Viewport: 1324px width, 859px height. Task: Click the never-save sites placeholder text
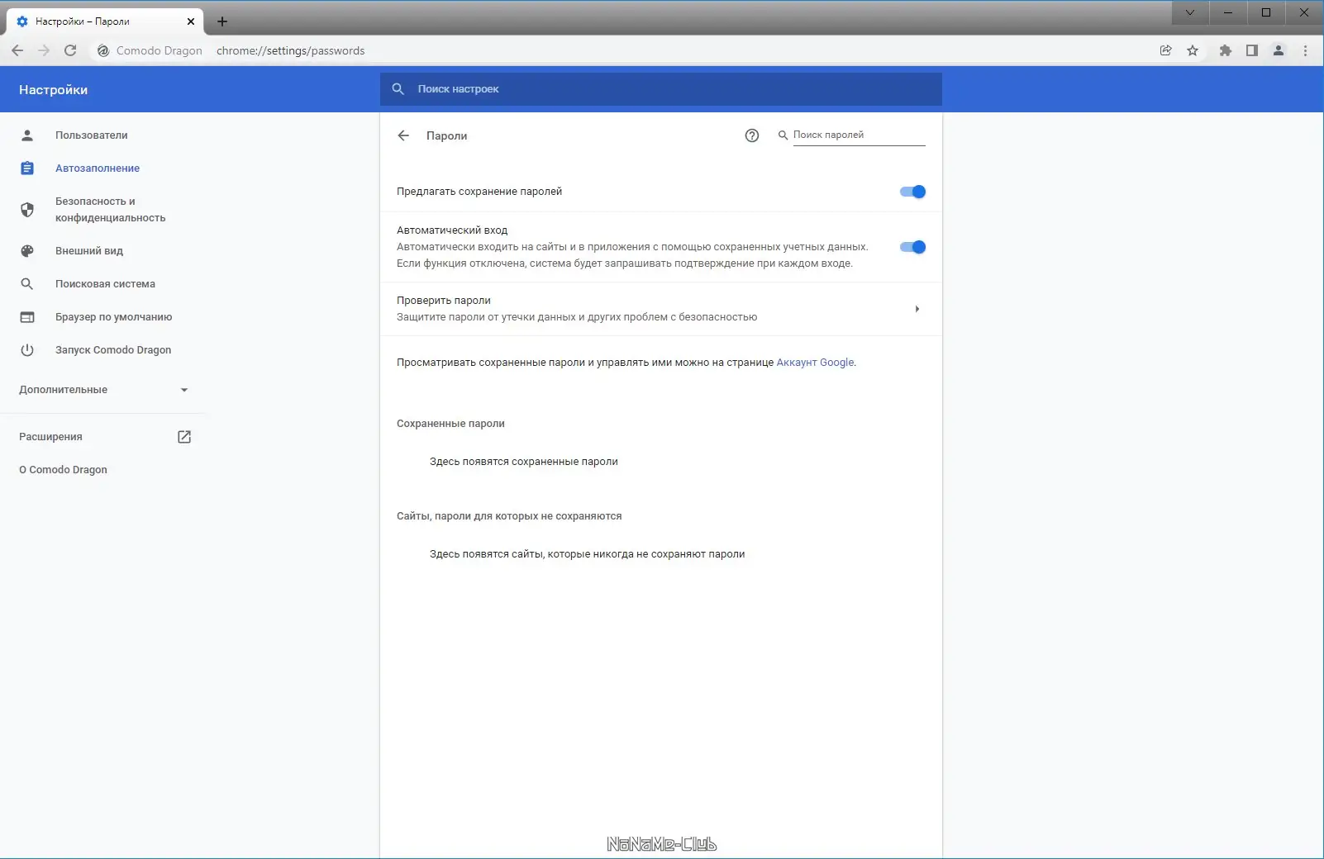(588, 554)
